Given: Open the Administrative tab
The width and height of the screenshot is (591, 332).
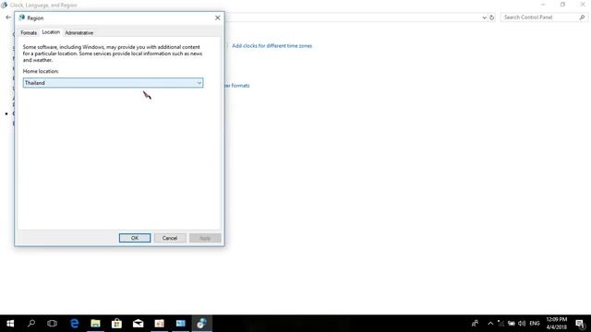Looking at the screenshot, I should click(79, 33).
